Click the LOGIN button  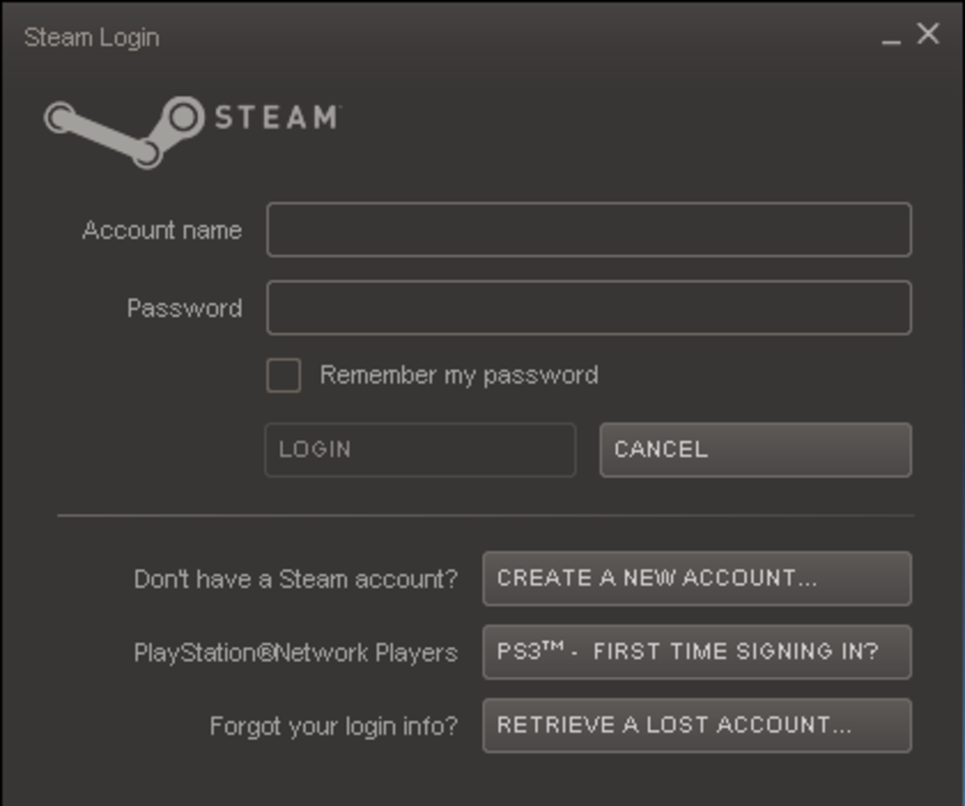pos(421,450)
